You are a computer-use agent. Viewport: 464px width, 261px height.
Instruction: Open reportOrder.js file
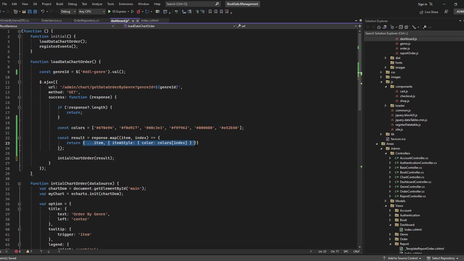[409, 53]
